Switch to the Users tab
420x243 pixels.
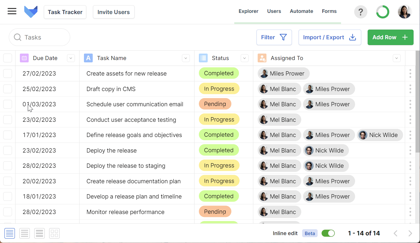(274, 11)
